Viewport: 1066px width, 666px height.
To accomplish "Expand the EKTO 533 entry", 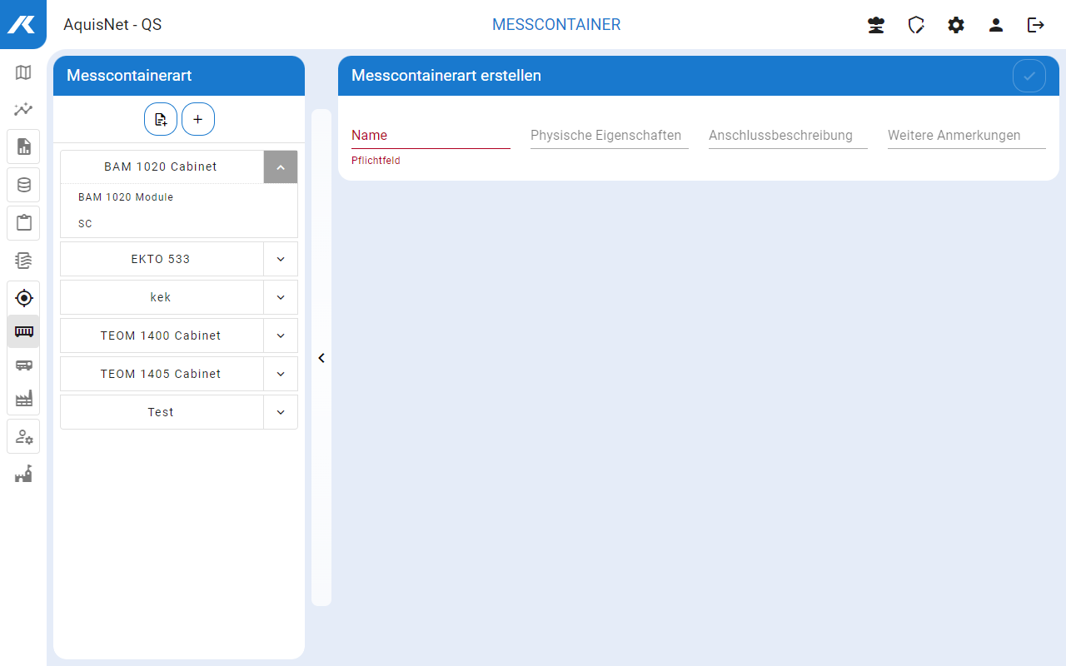I will click(x=281, y=259).
